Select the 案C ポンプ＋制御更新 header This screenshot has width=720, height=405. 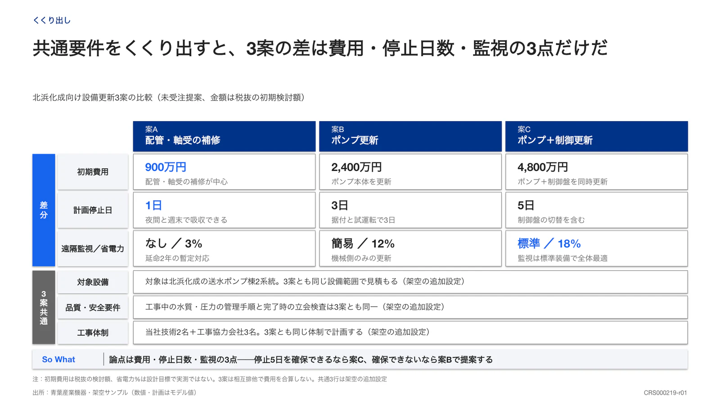[x=597, y=136]
